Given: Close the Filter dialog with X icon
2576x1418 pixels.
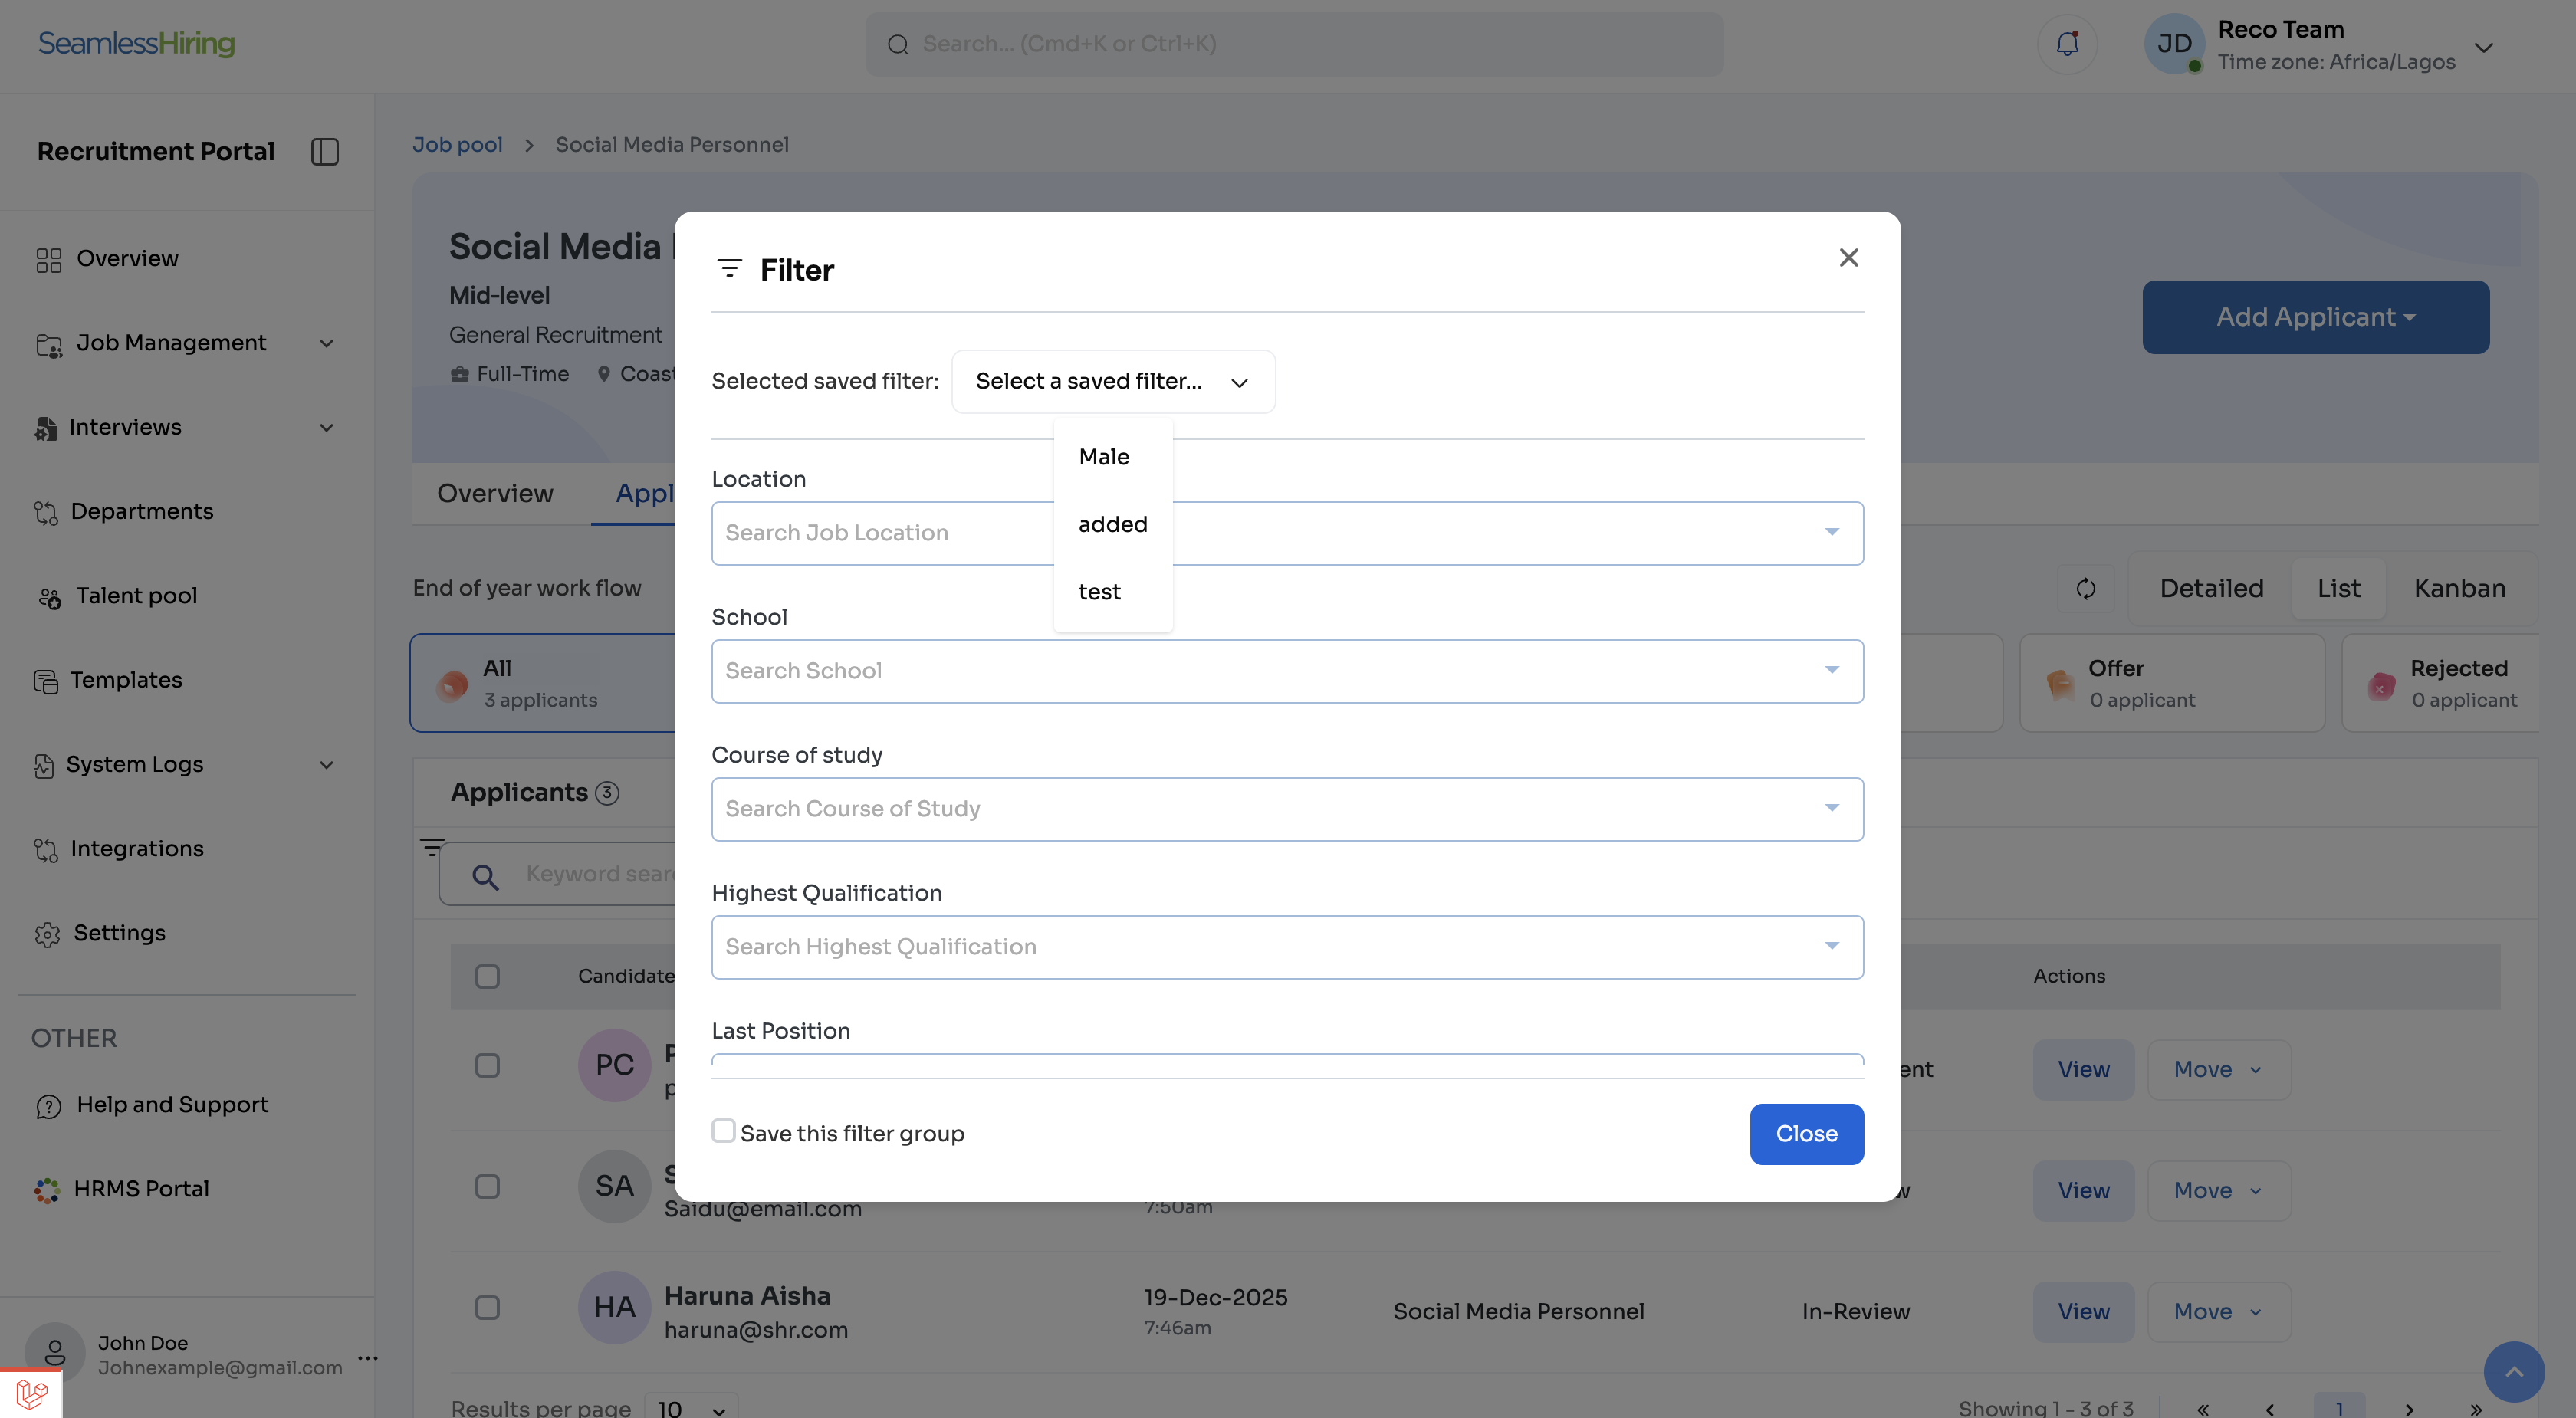Looking at the screenshot, I should click(x=1848, y=258).
